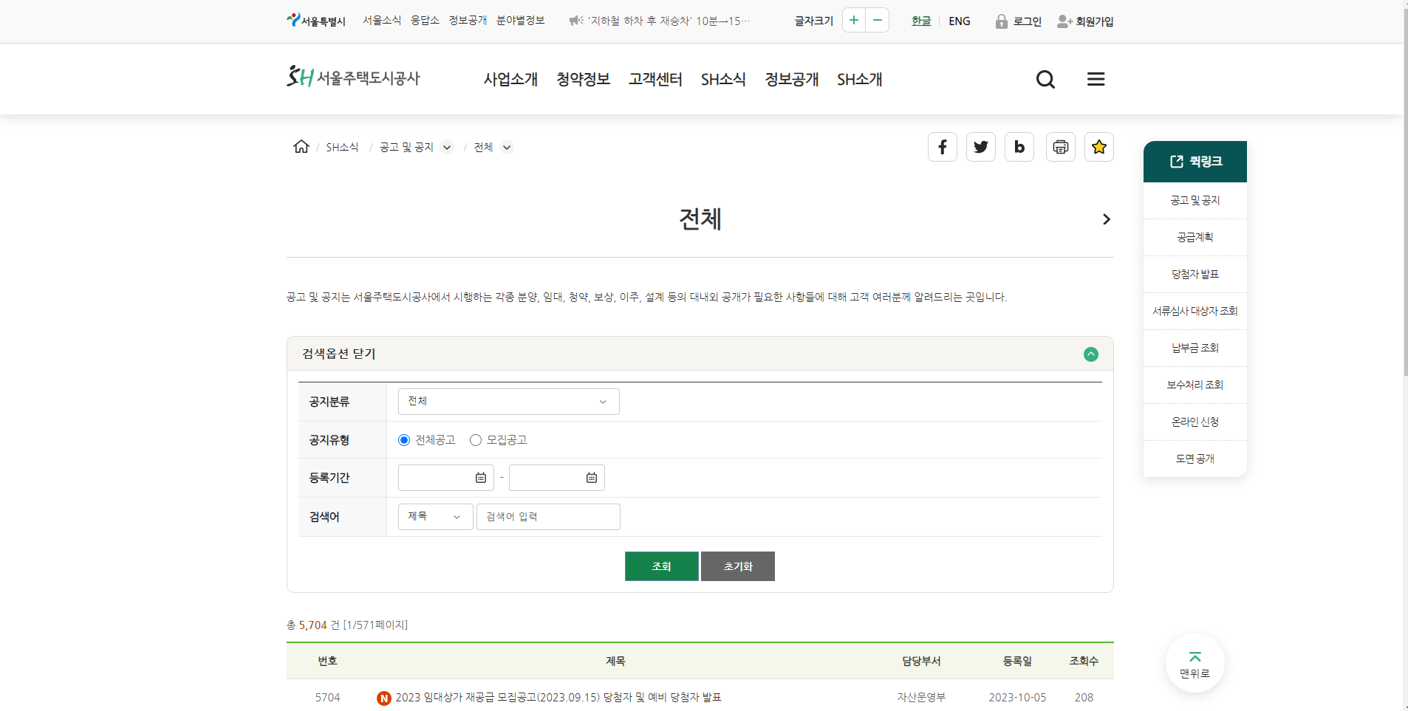Share page via Twitter icon
Image resolution: width=1408 pixels, height=711 pixels.
tap(981, 147)
